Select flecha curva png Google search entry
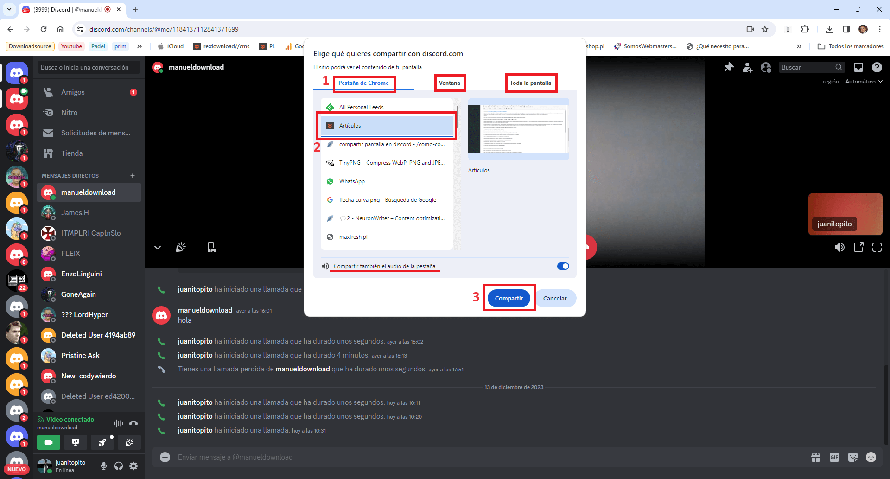Image resolution: width=890 pixels, height=479 pixels. [x=387, y=200]
